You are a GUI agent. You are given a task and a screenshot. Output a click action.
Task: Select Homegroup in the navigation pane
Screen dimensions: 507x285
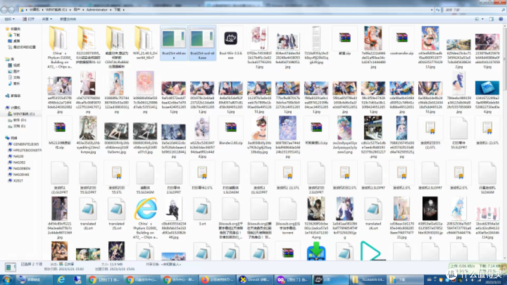coord(13,96)
